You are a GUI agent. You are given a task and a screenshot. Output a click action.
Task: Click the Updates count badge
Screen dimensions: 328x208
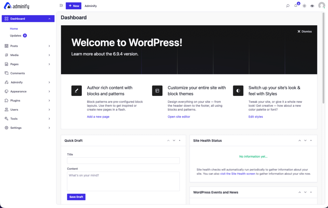pos(25,36)
